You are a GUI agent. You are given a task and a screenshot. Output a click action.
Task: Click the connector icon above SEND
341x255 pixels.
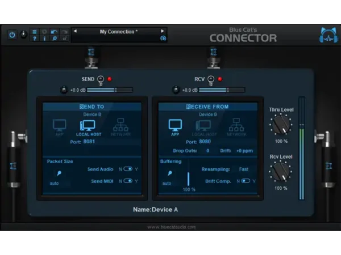tap(92, 58)
